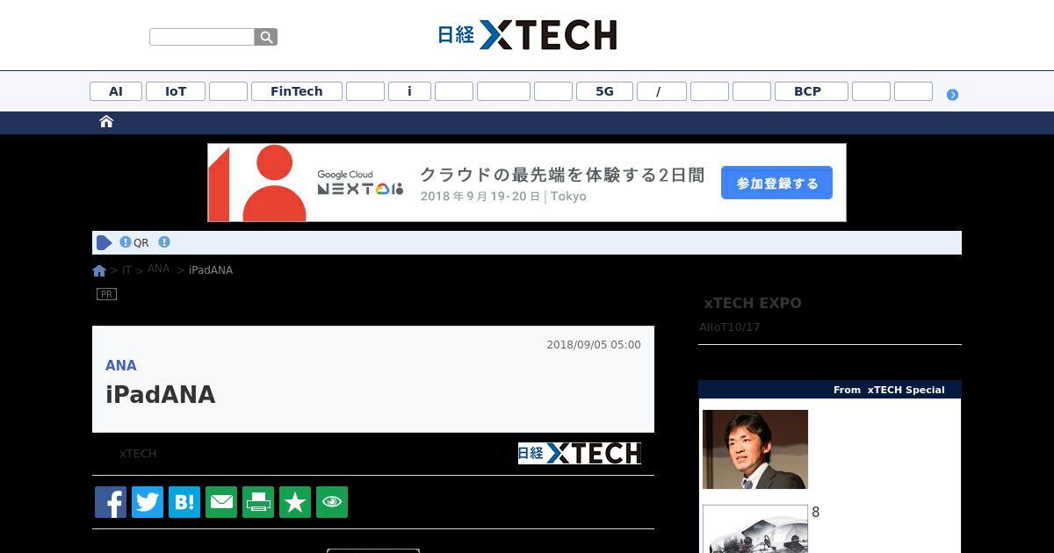The height and width of the screenshot is (553, 1054).
Task: Open the xTECH EXPO sidebar heading
Action: (x=753, y=304)
